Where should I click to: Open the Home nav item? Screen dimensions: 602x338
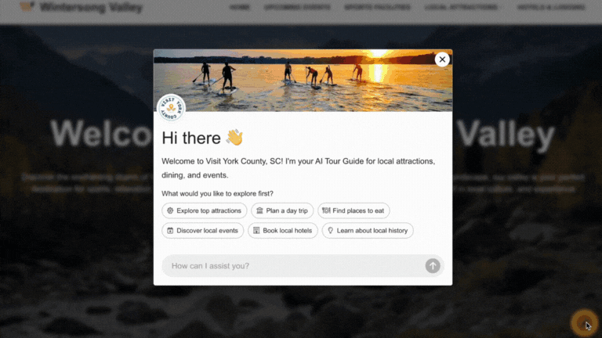(x=240, y=7)
